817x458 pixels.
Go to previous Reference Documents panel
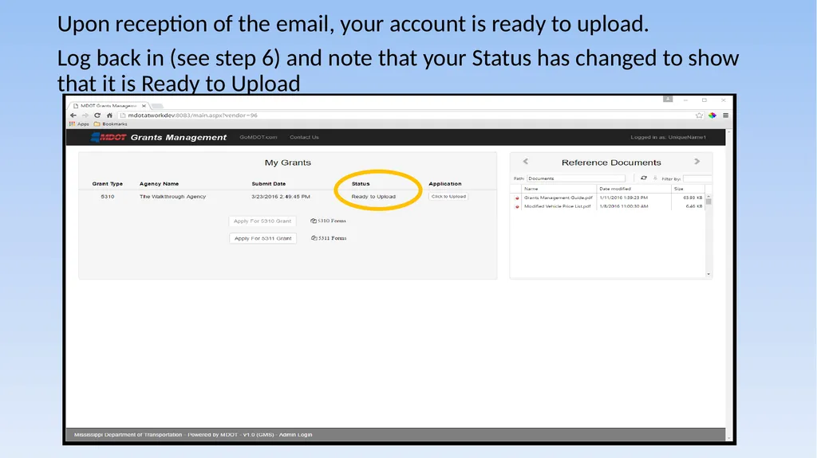(525, 162)
